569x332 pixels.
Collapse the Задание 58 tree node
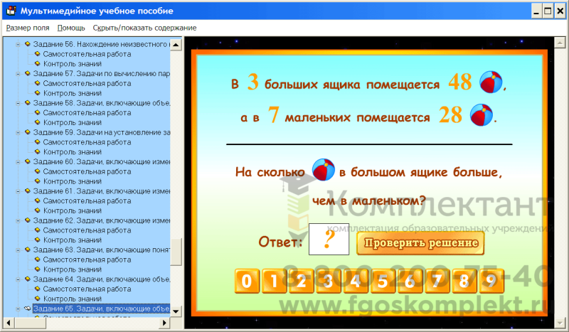[x=18, y=103]
